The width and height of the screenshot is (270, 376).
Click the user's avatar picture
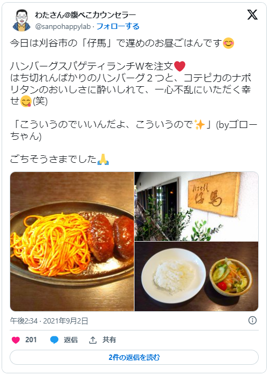coord(21,20)
